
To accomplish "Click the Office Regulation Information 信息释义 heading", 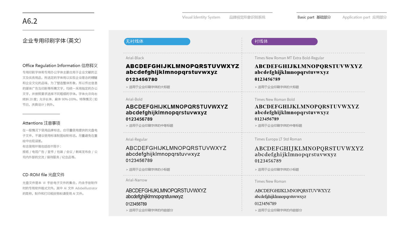I will coord(60,66).
